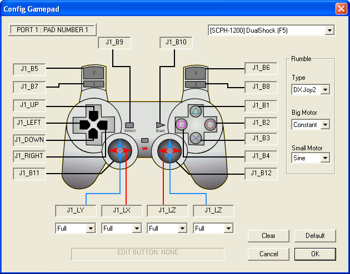The height and width of the screenshot is (274, 350).
Task: Select the J1_B7 mapping field
Action: 29,87
